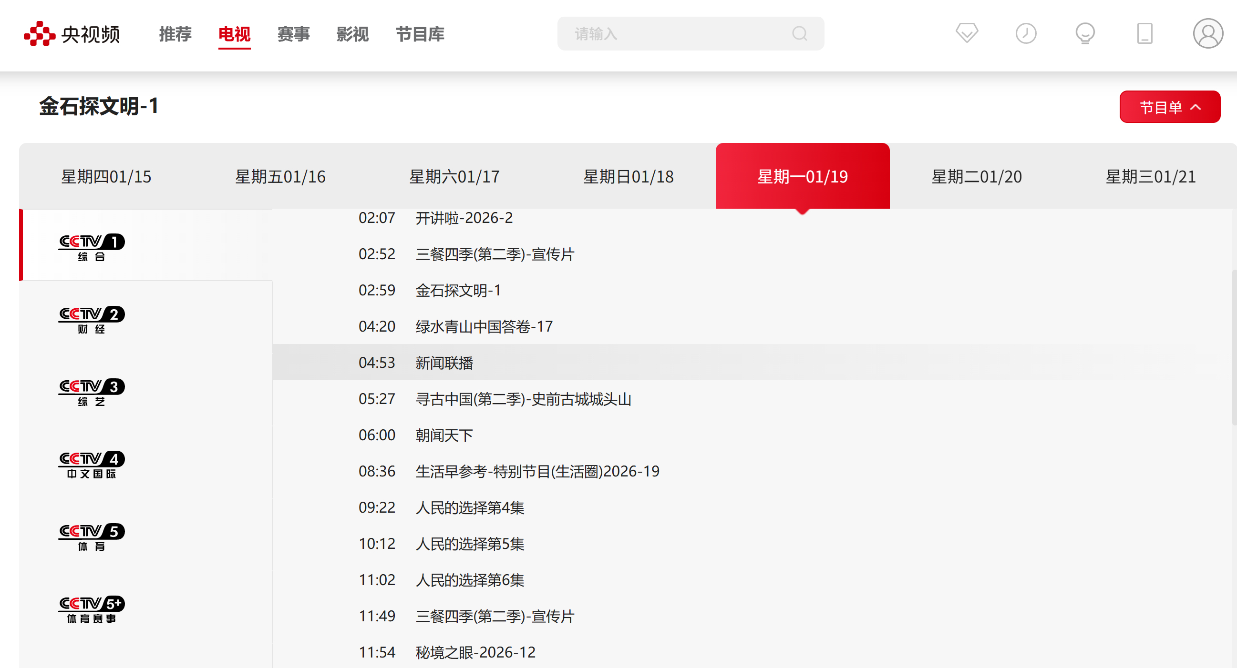Viewport: 1237px width, 668px height.
Task: Switch to the 赛事 nav tab
Action: [293, 34]
